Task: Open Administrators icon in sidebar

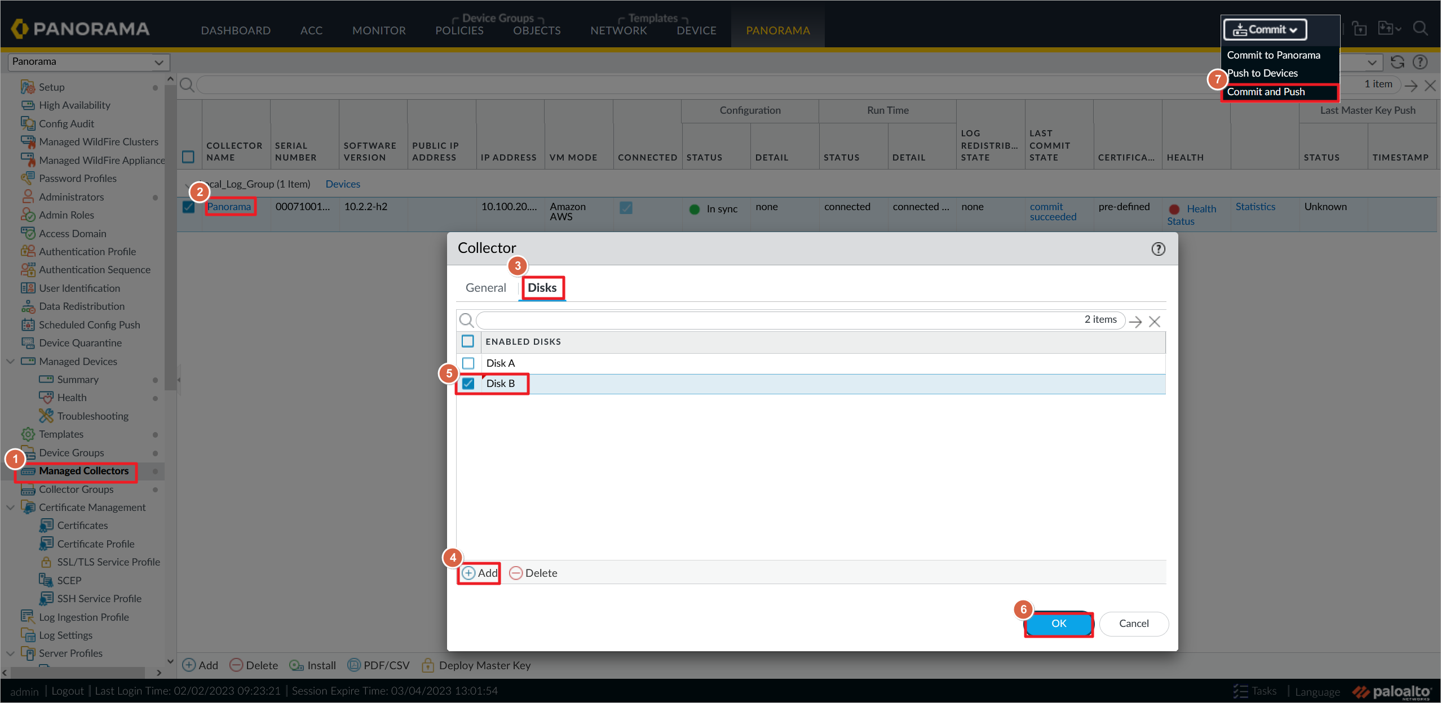Action: (28, 197)
